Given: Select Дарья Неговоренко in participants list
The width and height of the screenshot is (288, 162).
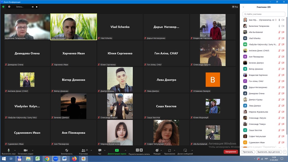Looking at the screenshot, I should pos(264,87).
